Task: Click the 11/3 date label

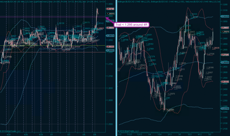Action: click(x=120, y=134)
